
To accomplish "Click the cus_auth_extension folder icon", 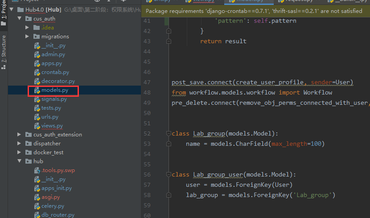I will click(29, 135).
